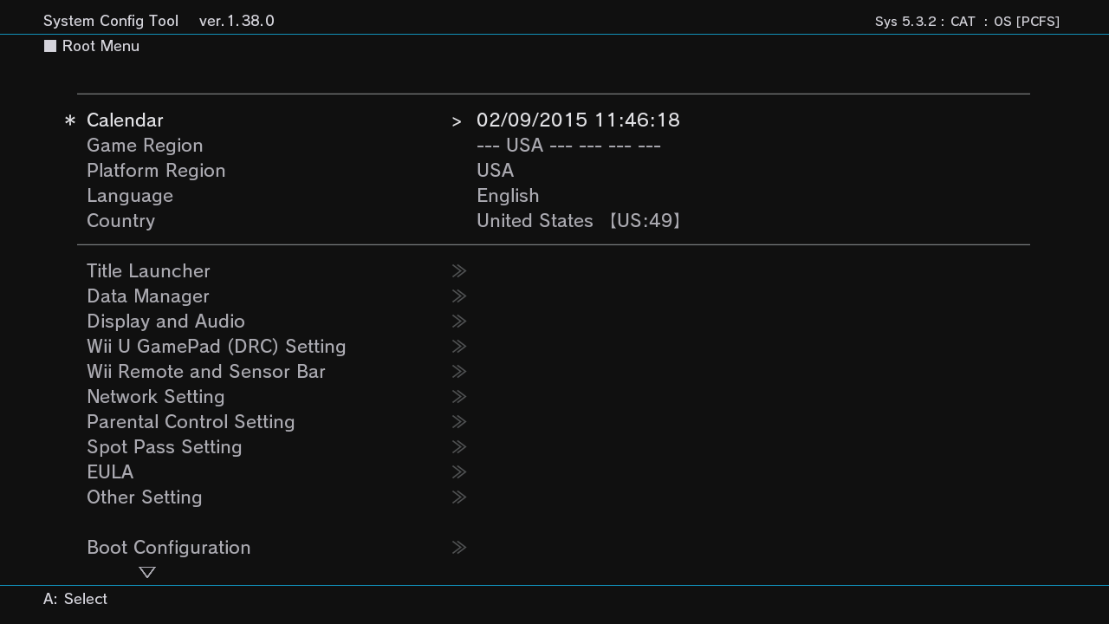Click the double-chevron icon beside Title Launcher

click(459, 271)
